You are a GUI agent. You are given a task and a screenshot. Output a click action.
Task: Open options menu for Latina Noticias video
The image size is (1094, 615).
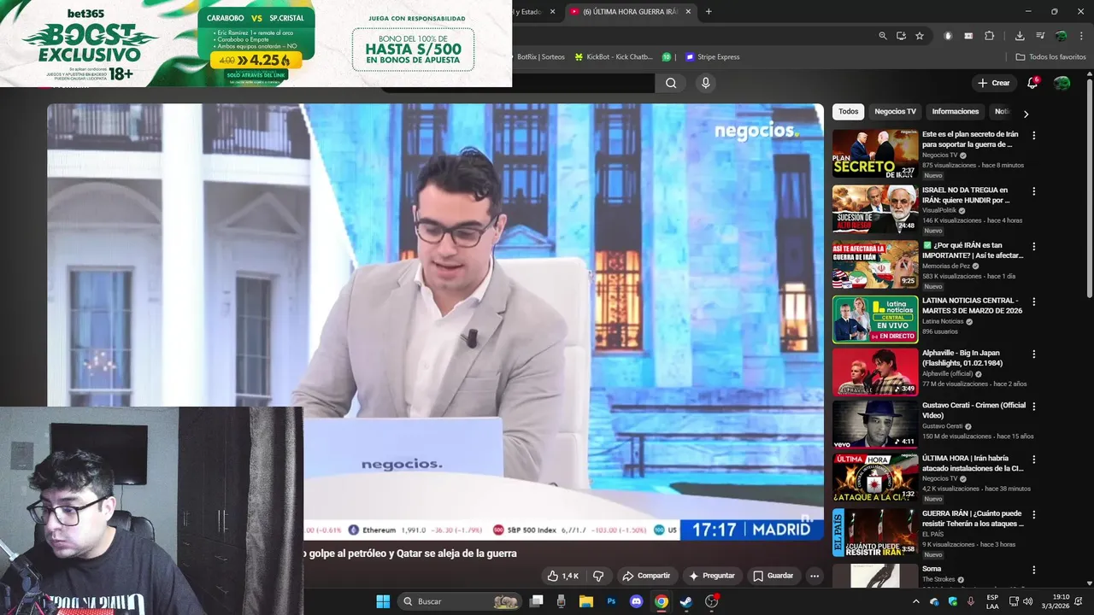[1033, 302]
